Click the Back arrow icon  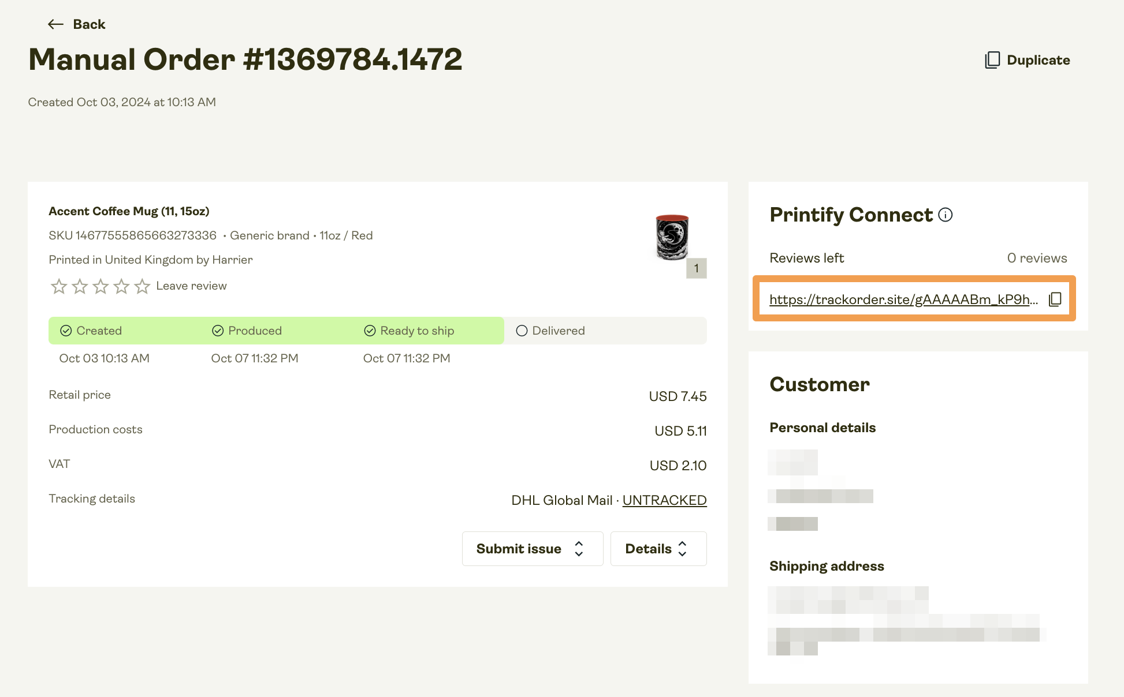[55, 24]
